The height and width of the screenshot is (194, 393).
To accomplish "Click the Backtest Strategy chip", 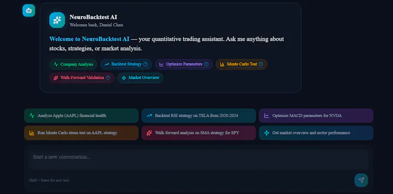I will [126, 65].
